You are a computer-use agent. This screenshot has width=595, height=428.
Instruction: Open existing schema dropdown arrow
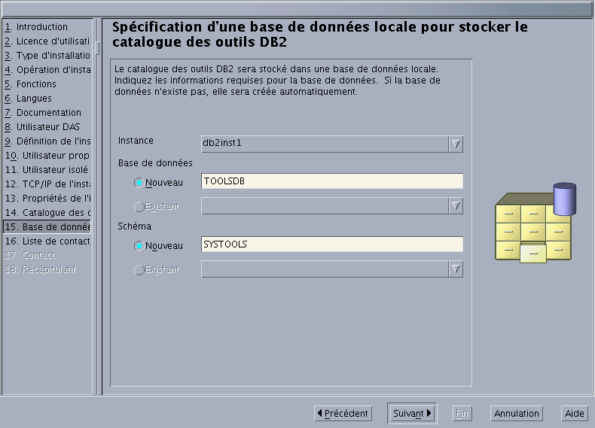click(x=456, y=269)
